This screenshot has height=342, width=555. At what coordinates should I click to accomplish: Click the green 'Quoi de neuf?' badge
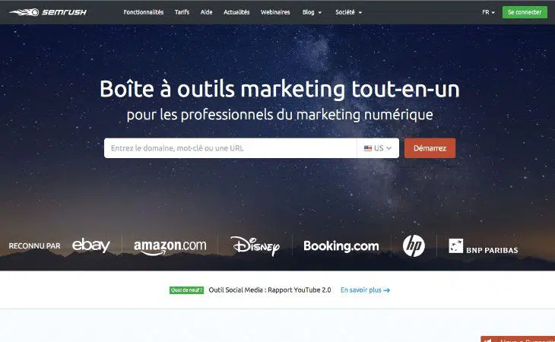[x=186, y=290]
